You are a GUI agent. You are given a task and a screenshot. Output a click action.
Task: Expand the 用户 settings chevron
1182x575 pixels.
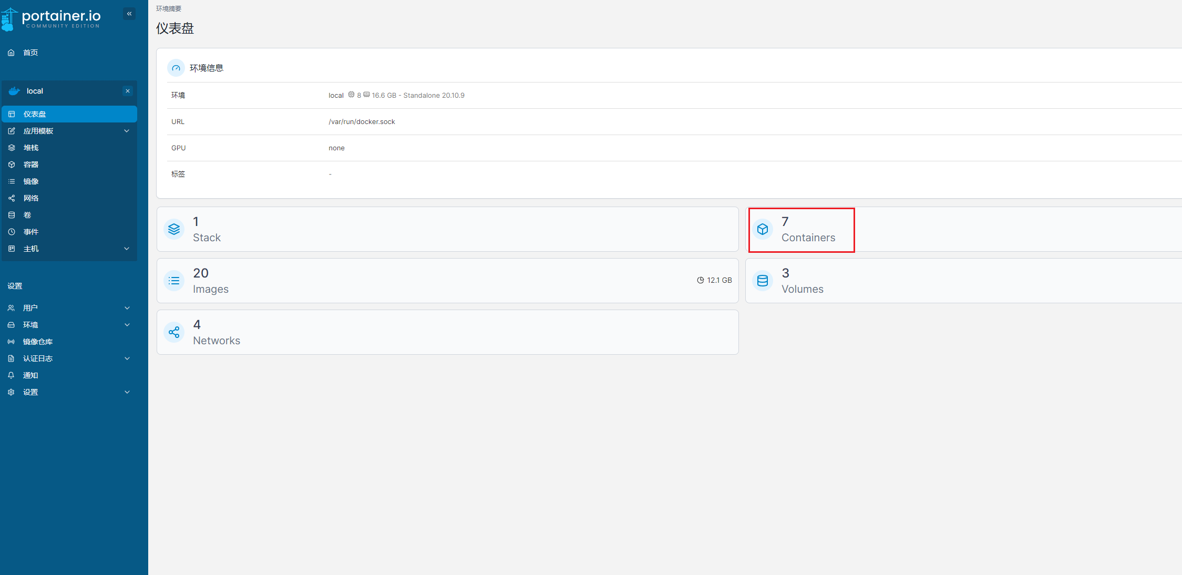127,308
